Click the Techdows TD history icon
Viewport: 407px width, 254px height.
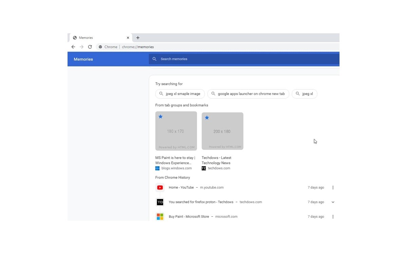tap(160, 202)
